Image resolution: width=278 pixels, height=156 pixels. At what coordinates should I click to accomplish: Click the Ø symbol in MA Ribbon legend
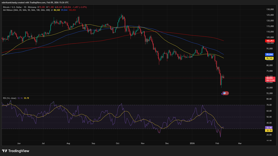pos(52,10)
